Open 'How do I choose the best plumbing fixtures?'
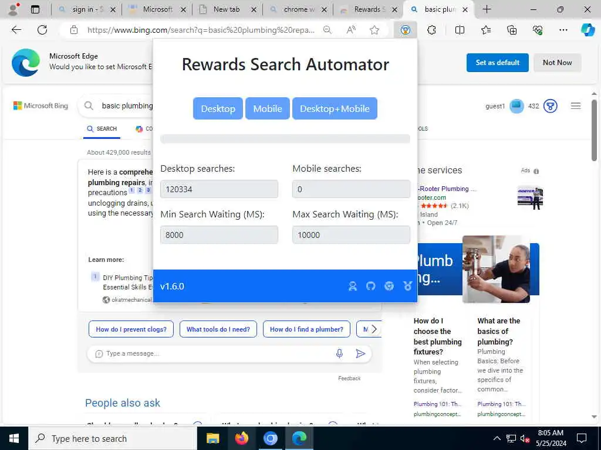The image size is (601, 450). pyautogui.click(x=438, y=336)
